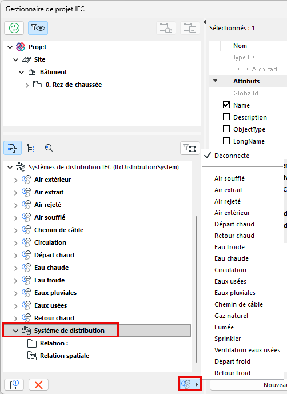This screenshot has height=394, width=287.
Task: Toggle the filter visibility eye button
Action: [38, 28]
